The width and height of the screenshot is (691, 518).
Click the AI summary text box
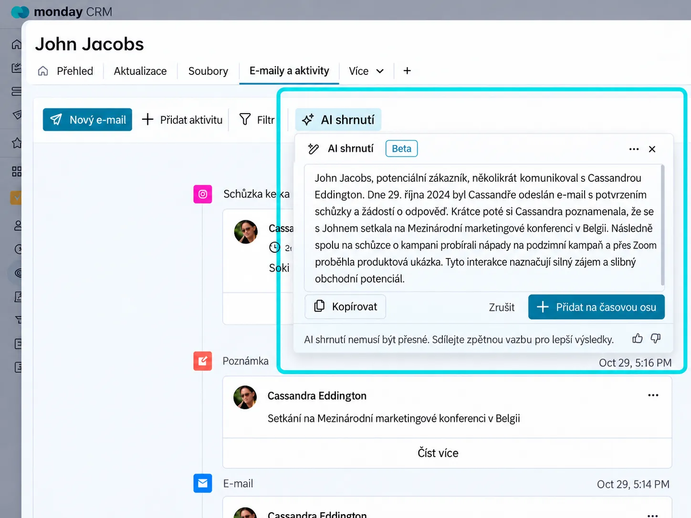[x=484, y=228]
